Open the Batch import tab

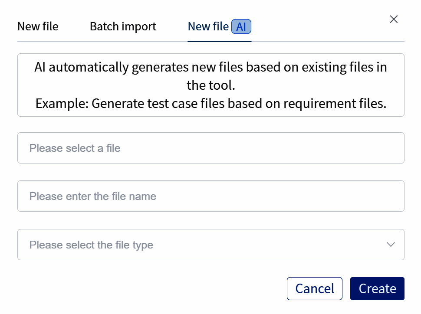pyautogui.click(x=123, y=26)
